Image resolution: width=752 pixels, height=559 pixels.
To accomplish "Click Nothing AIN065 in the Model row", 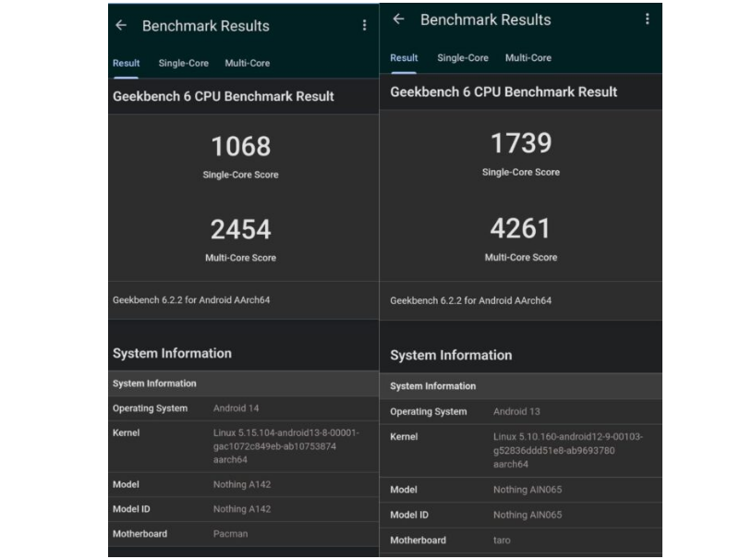I will point(528,490).
